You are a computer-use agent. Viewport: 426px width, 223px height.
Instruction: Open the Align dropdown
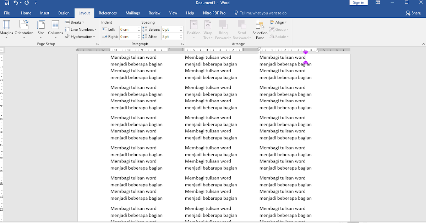[278, 22]
